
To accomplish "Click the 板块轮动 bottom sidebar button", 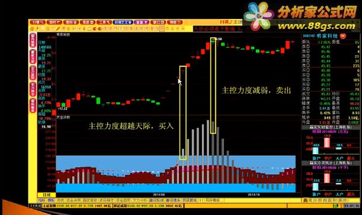I will click(33, 106).
